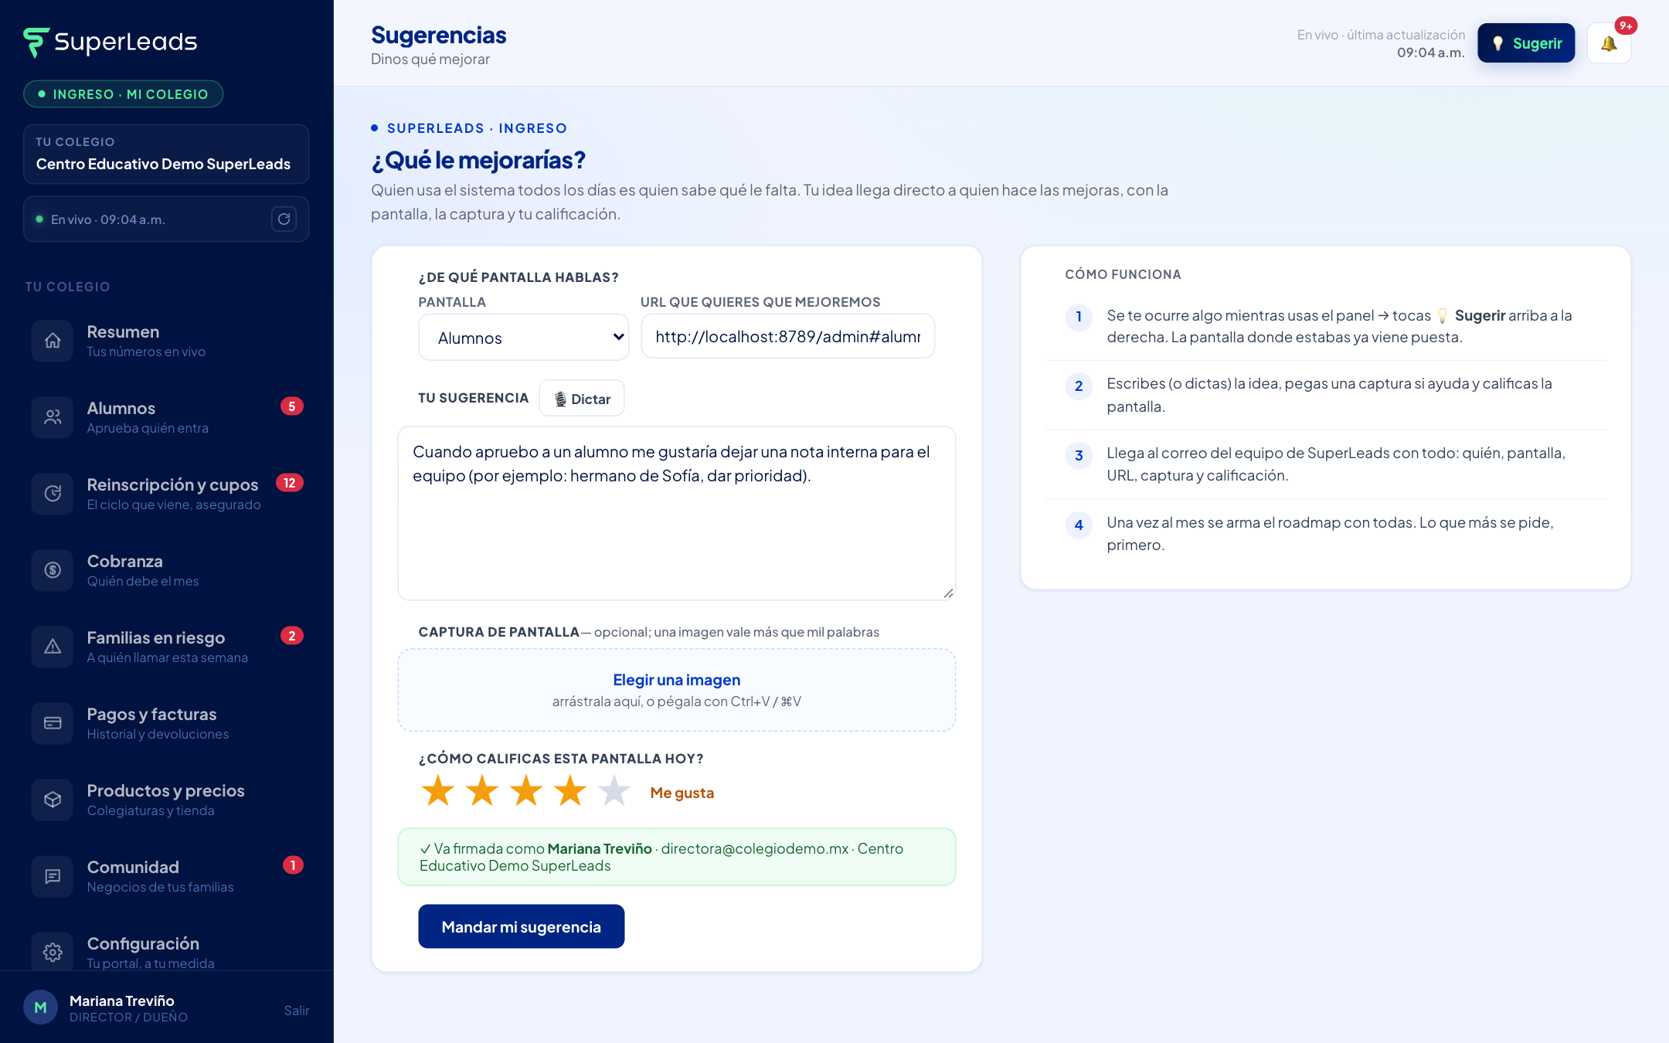The image size is (1669, 1043).
Task: Click step 1 number in Cómo funciona
Action: (x=1079, y=317)
